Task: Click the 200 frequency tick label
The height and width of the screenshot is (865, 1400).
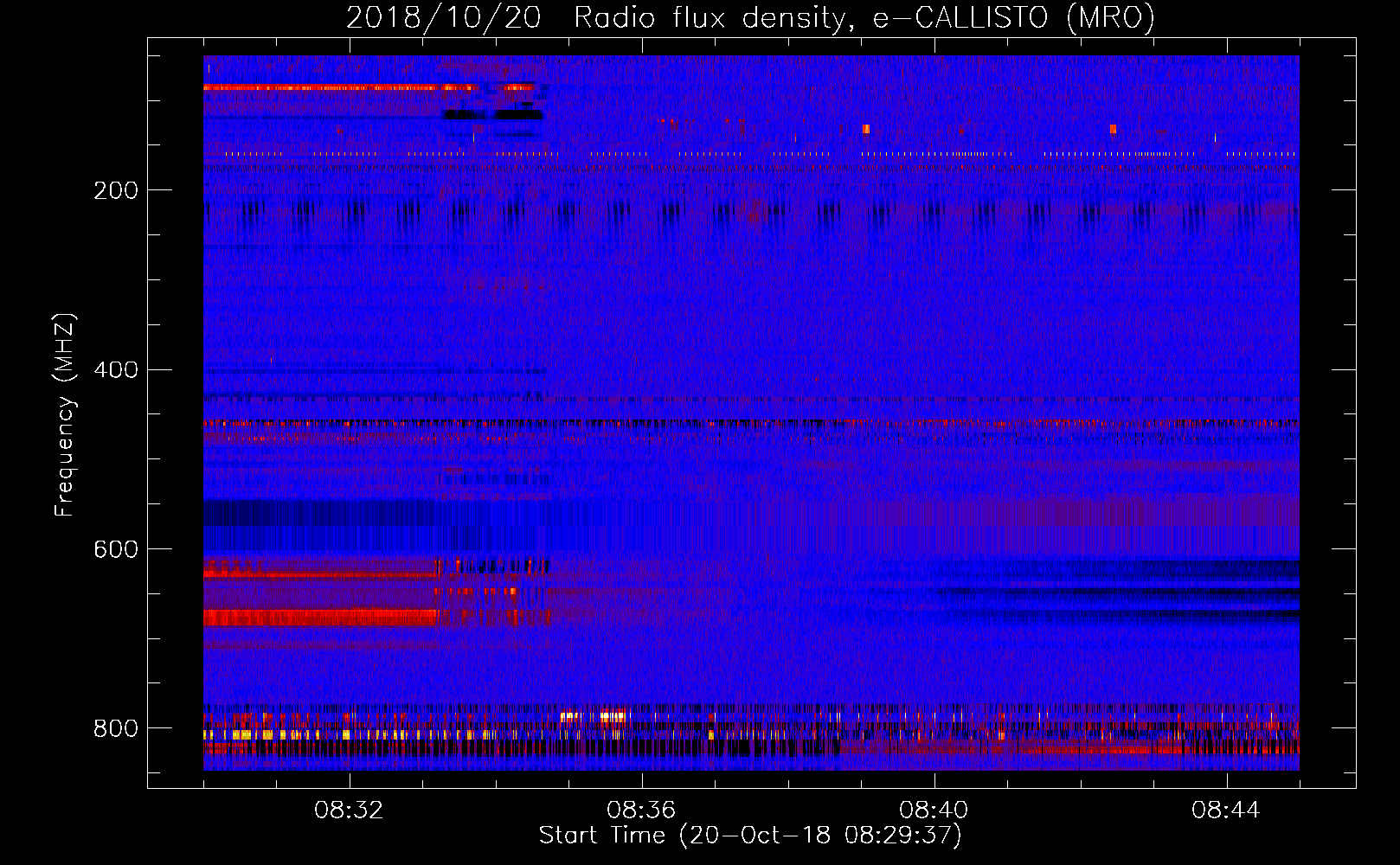Action: tap(116, 190)
